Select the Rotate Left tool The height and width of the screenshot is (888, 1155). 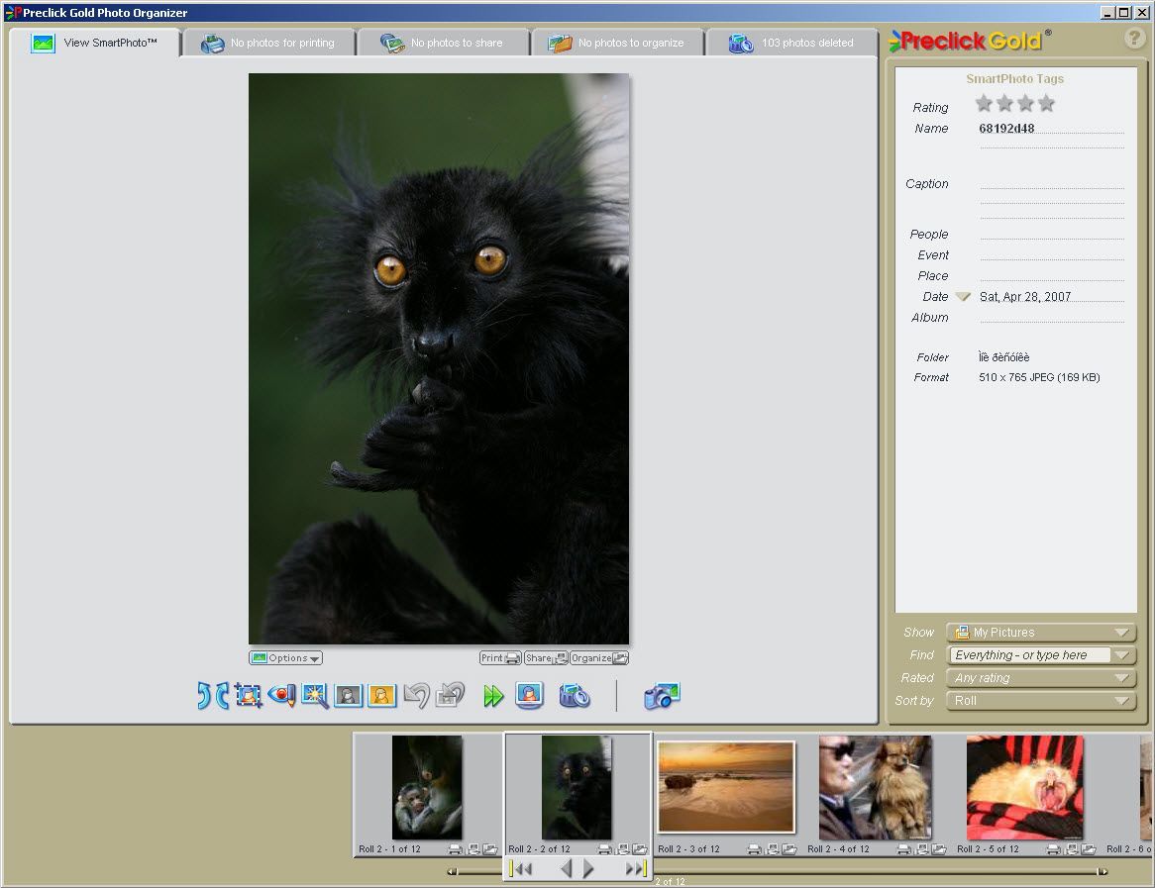pos(204,696)
